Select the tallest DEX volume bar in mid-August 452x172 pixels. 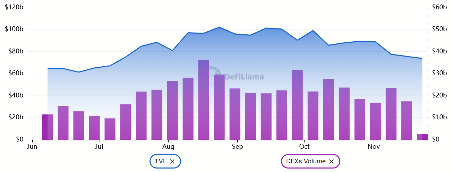[204, 100]
